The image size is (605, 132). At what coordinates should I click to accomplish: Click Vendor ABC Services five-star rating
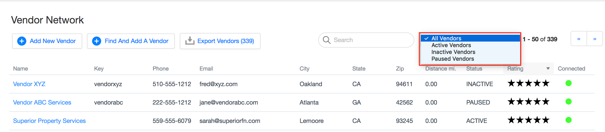click(528, 102)
